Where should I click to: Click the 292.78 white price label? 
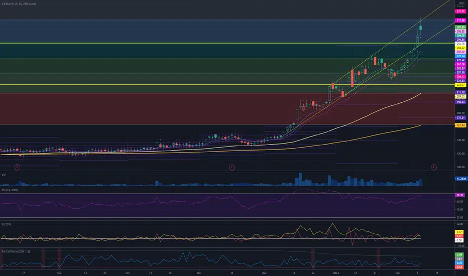coord(460,44)
